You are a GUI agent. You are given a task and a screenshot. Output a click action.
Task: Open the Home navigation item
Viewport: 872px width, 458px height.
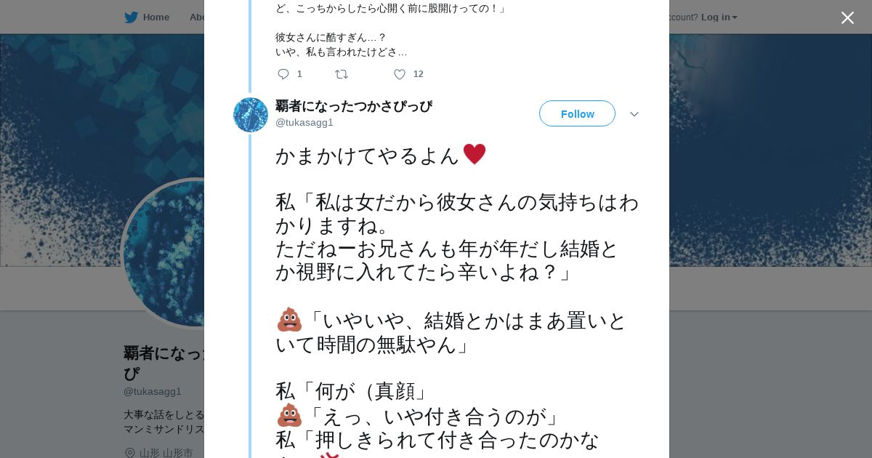click(x=156, y=17)
